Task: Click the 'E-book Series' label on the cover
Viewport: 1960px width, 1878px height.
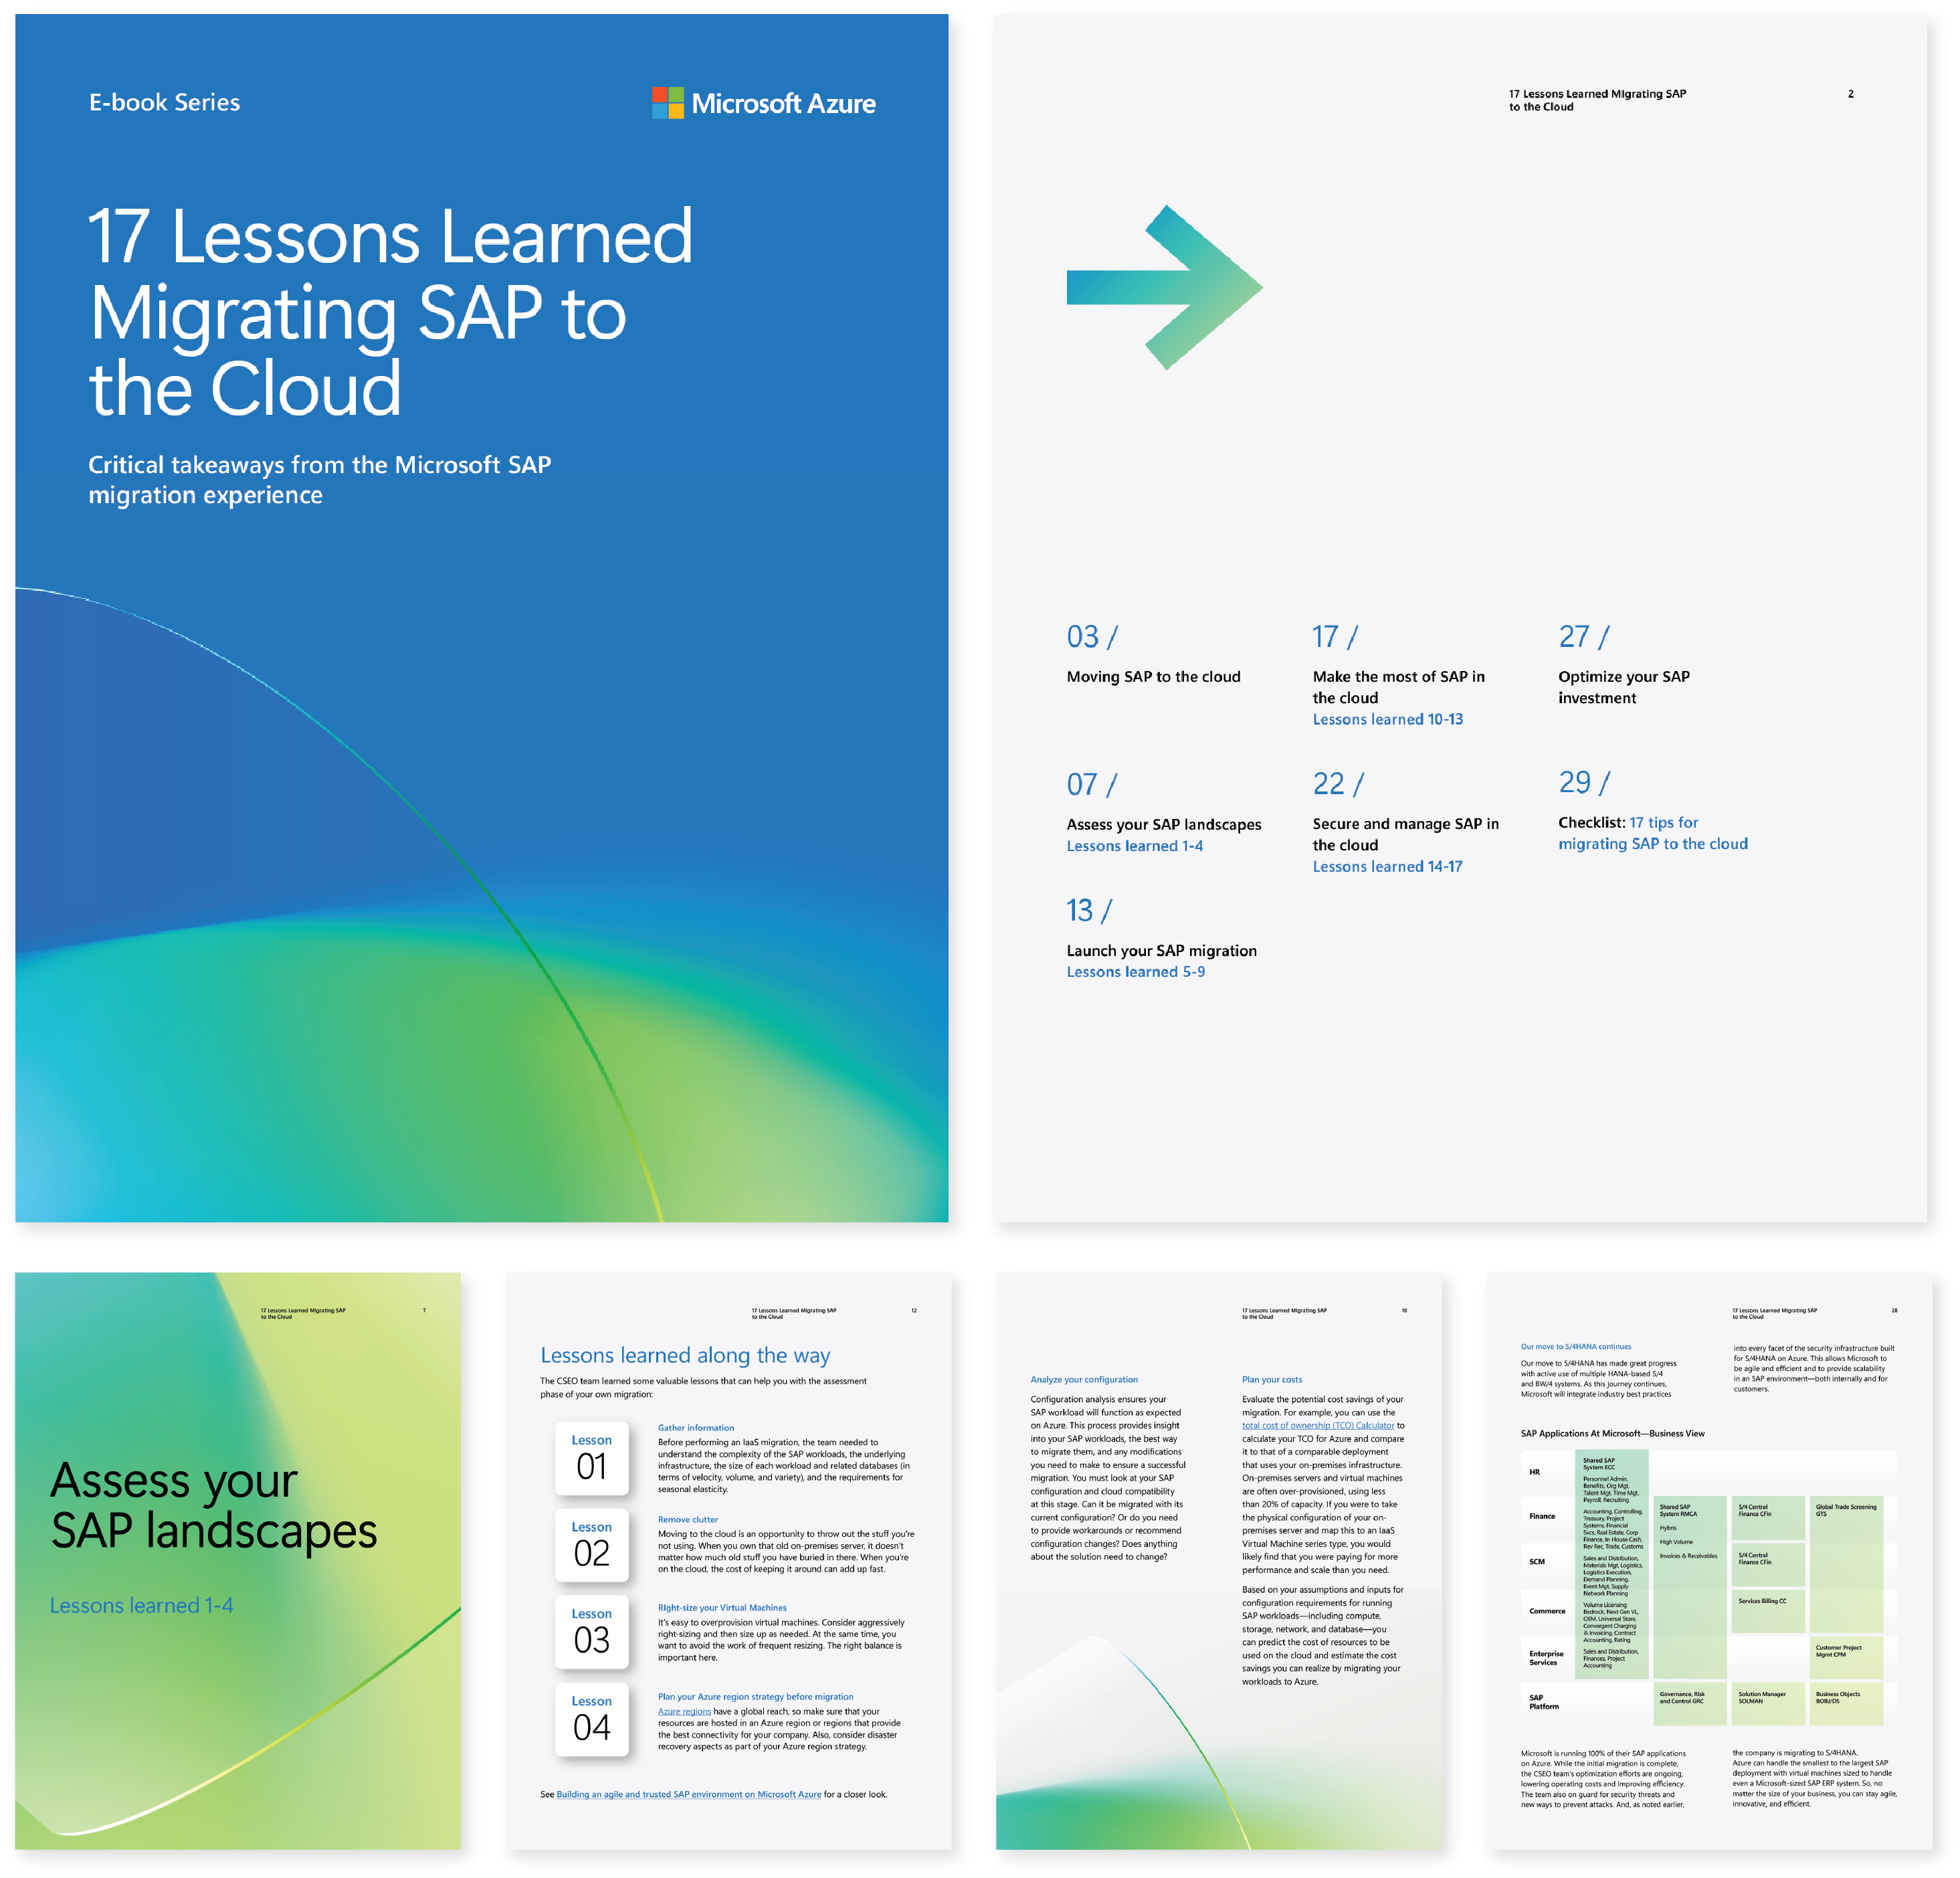Action: point(164,102)
